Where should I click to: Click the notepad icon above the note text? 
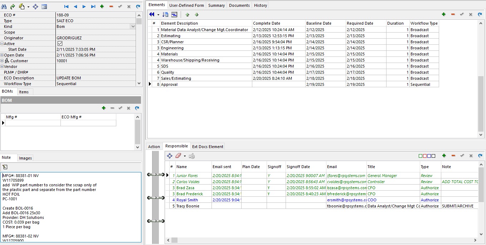5,167
